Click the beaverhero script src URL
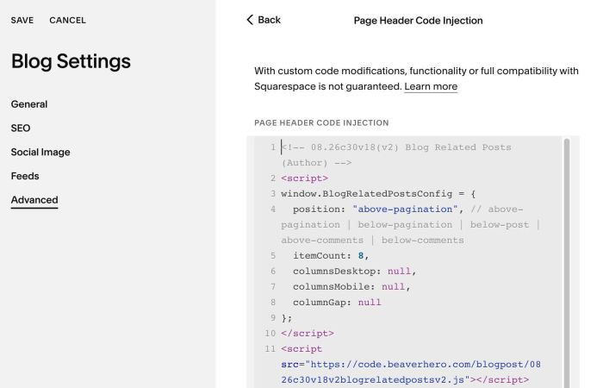Screen dimensions: 603x388 [x=411, y=372]
